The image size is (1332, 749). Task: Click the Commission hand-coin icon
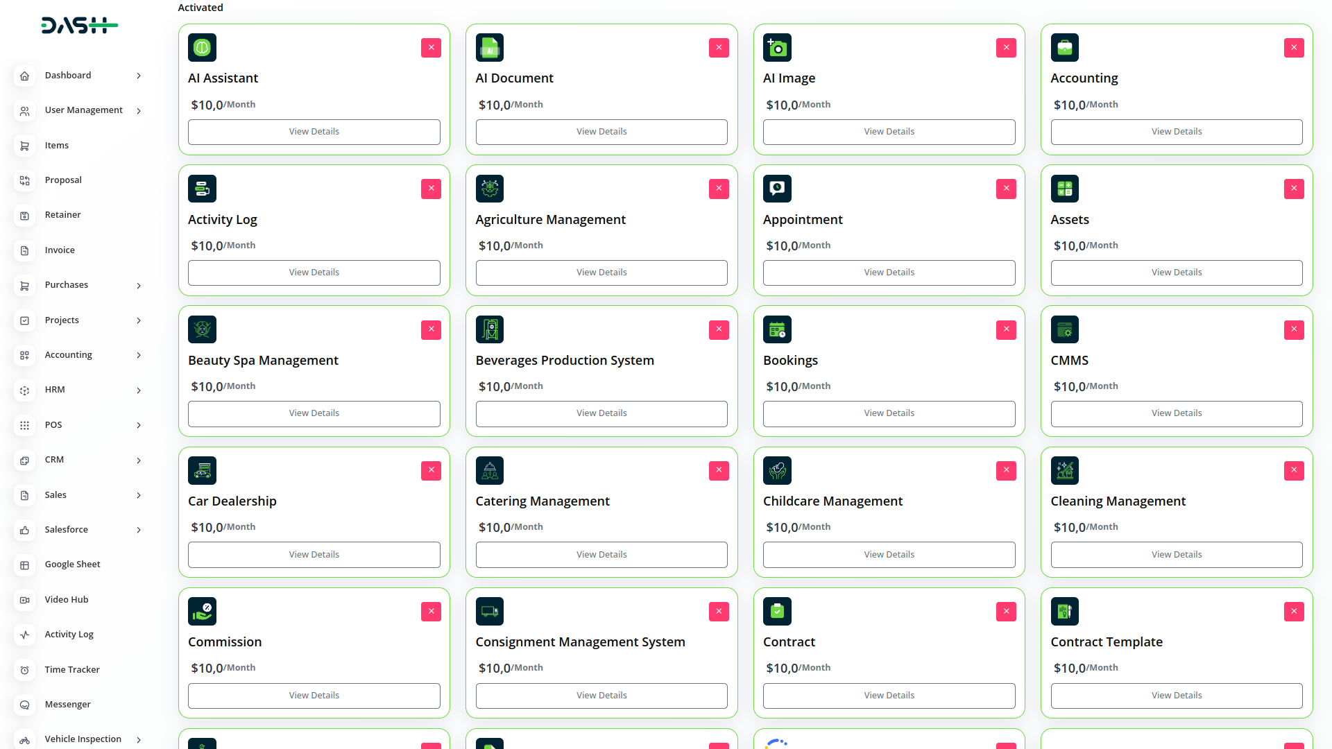[x=202, y=611]
